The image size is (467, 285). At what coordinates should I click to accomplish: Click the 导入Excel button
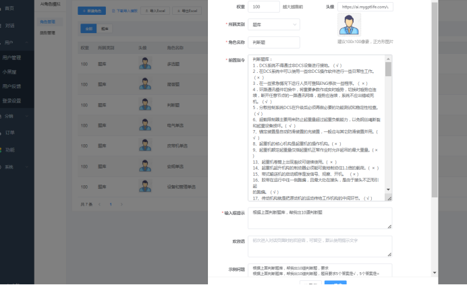(x=155, y=11)
